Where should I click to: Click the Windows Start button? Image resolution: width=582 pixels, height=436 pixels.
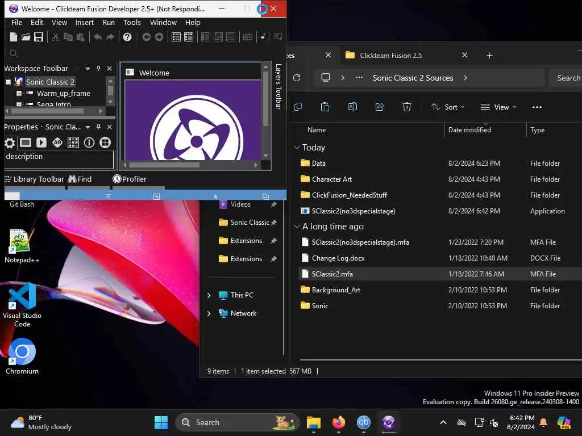point(161,422)
